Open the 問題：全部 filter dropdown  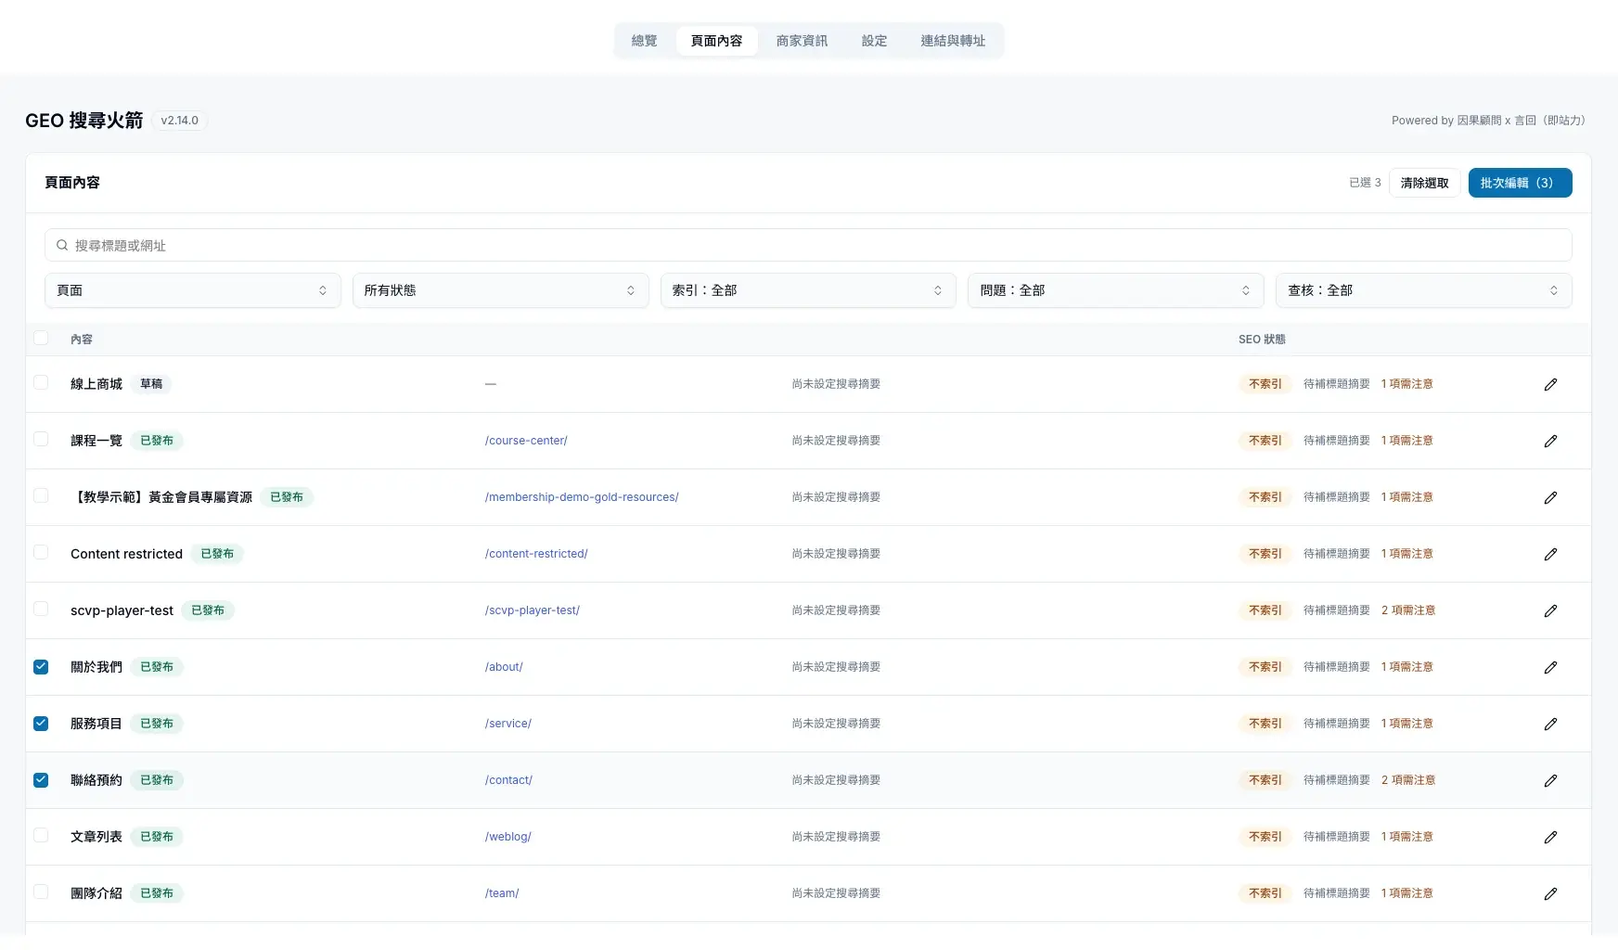(x=1115, y=290)
